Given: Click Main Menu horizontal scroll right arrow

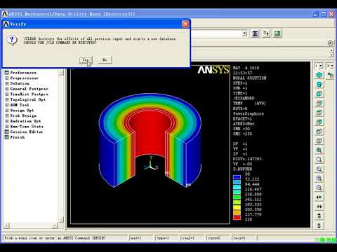Looking at the screenshot, I should (55, 225).
